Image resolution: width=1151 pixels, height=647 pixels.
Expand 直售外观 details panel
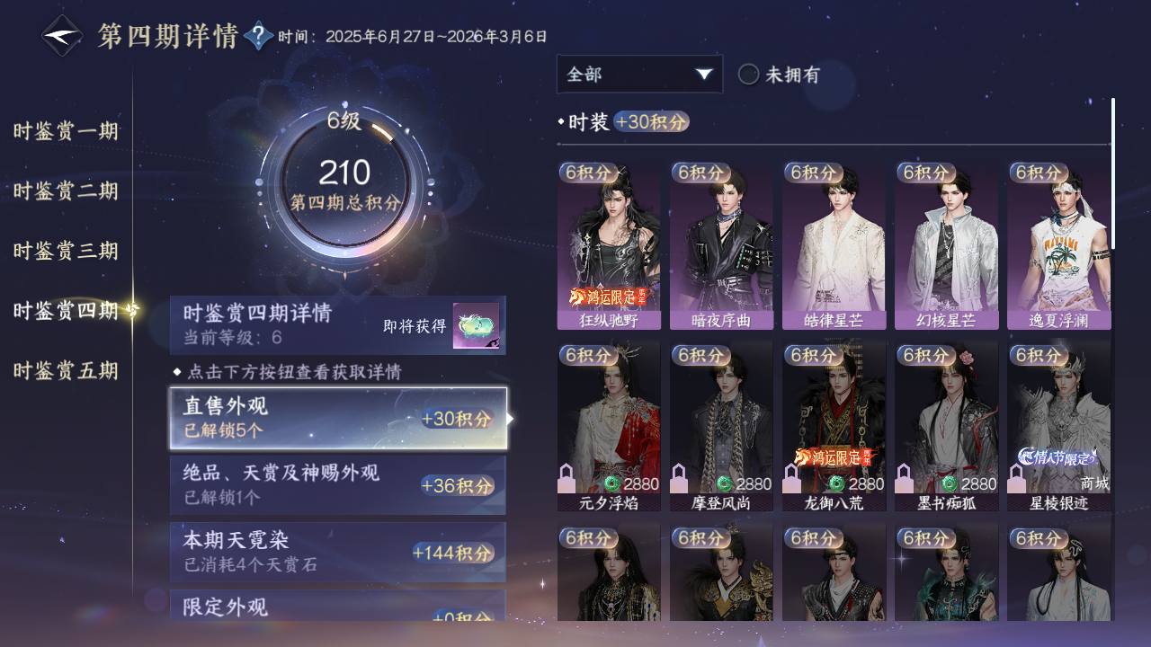338,419
